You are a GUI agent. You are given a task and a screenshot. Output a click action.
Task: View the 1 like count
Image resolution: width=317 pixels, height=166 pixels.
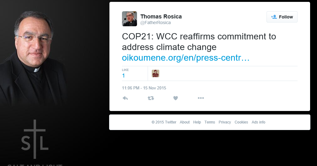click(124, 76)
